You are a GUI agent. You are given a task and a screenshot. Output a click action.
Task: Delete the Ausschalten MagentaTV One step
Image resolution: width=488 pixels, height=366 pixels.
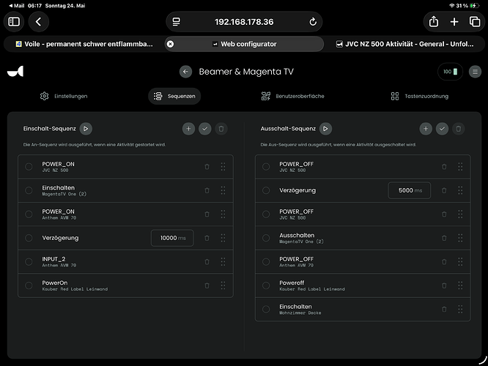pos(444,238)
